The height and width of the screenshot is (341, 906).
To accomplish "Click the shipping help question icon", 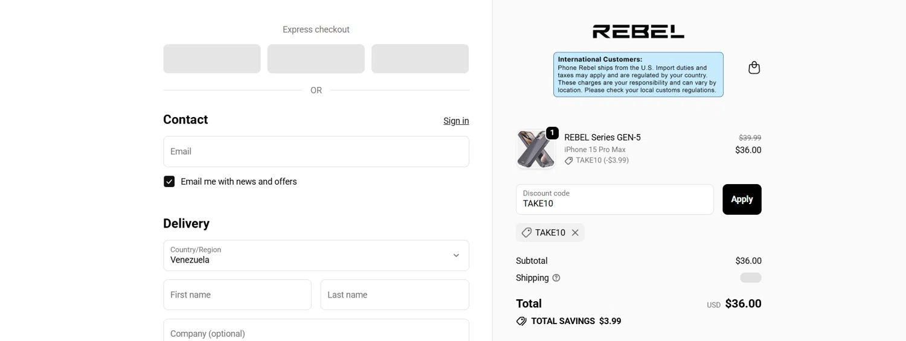I will tap(556, 278).
